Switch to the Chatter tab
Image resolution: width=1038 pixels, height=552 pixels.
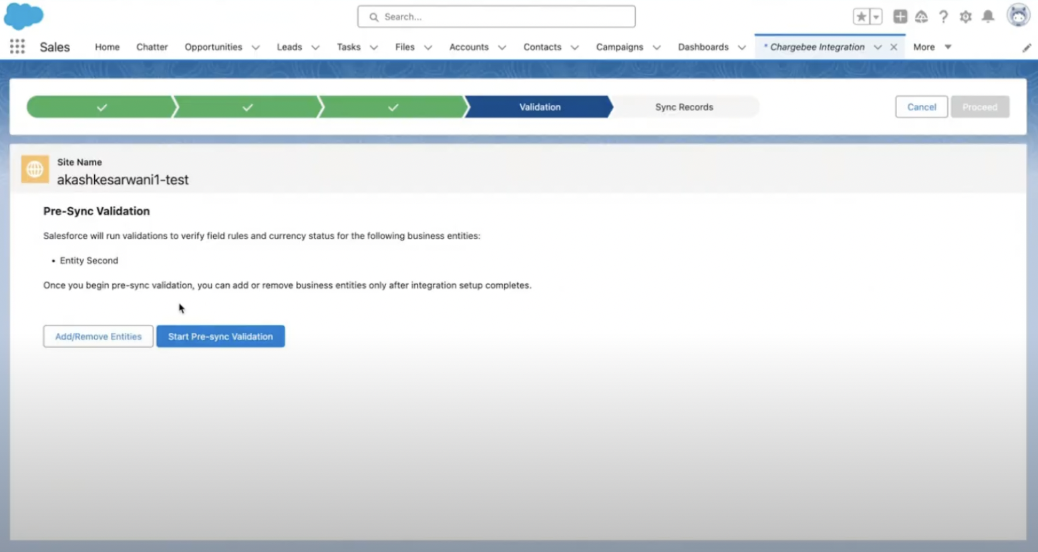pos(152,47)
